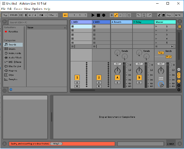Open the Plug-ins browser category
Viewport: 184px width, 149px height.
(13, 71)
